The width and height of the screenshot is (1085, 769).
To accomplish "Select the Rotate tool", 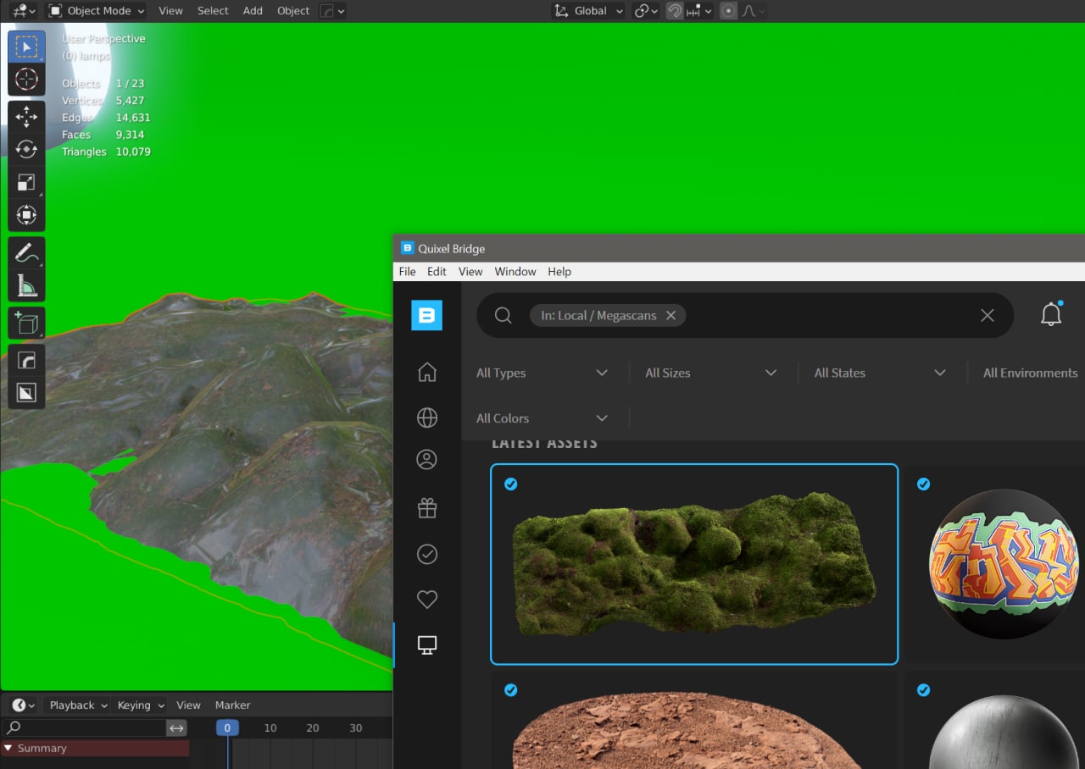I will coord(26,149).
